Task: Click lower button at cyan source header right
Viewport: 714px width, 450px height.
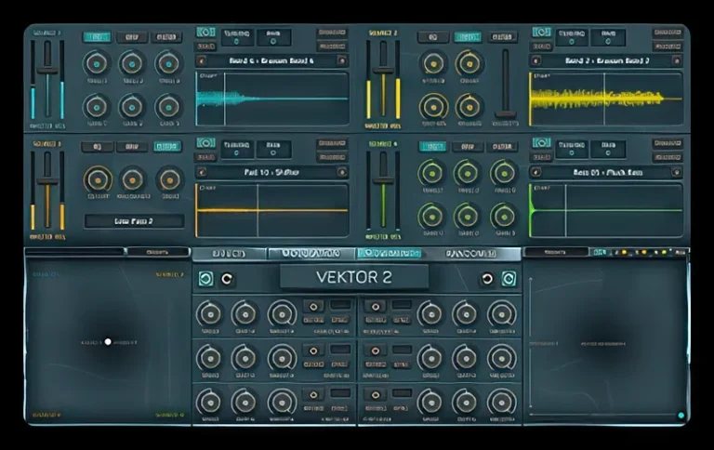Action: 332,46
